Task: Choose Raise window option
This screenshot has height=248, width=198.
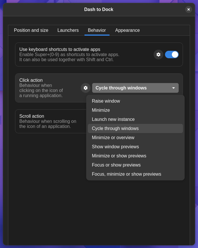Action: point(135,101)
